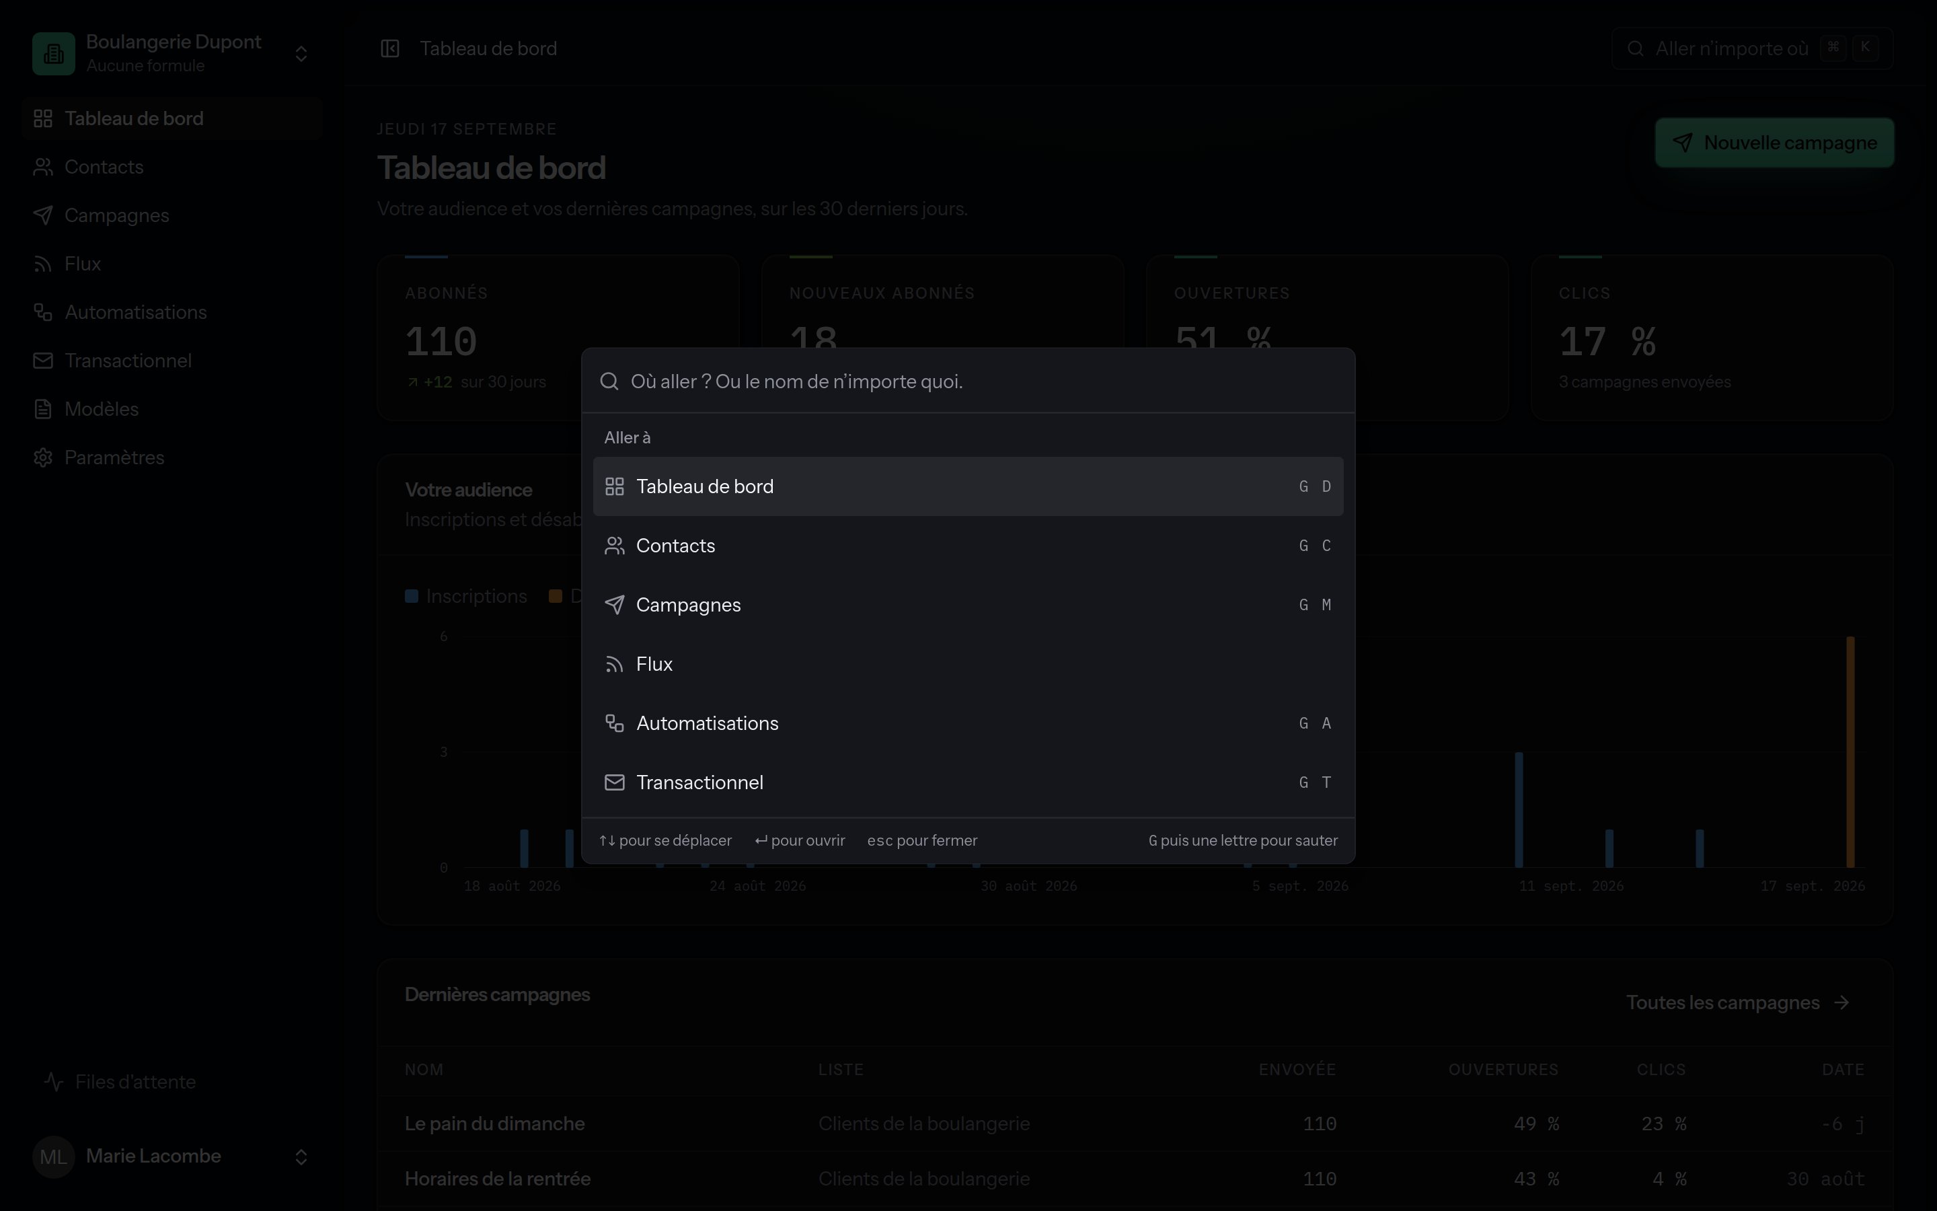
Task: Choose Contacts in the palette list
Action: [968, 546]
